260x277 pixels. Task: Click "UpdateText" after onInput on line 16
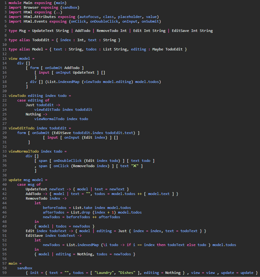coord(84,72)
